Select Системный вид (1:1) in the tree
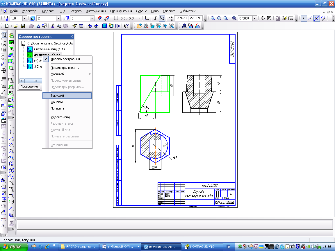 click(x=49, y=49)
